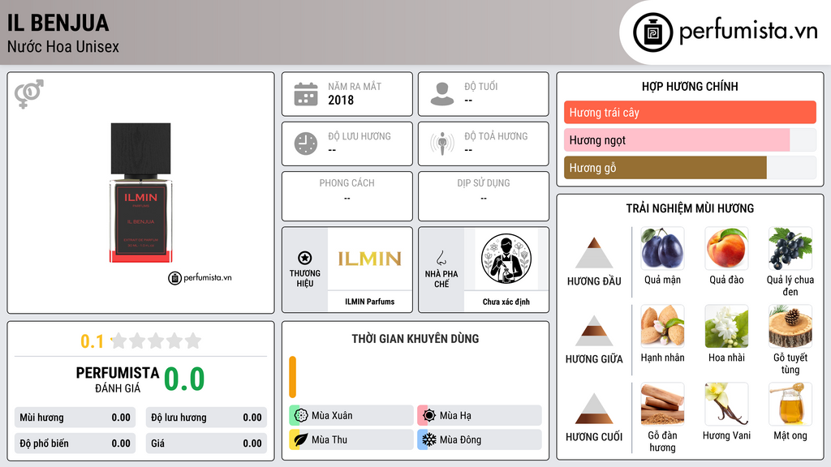
Task: Click the 2018 launch year value
Action: (341, 100)
